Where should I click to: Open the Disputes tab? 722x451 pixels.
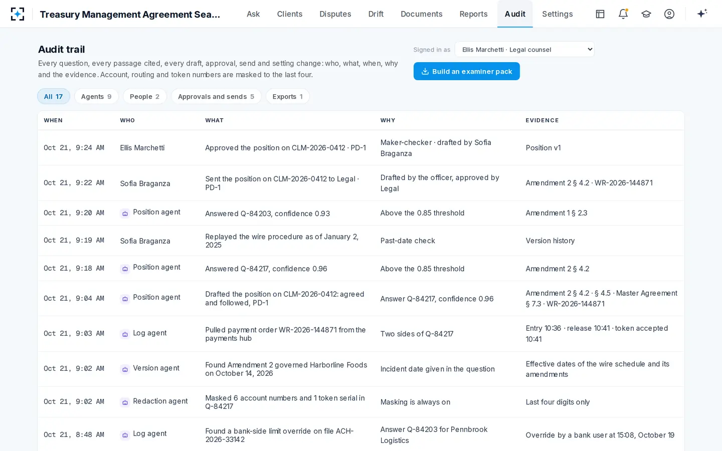tap(335, 14)
